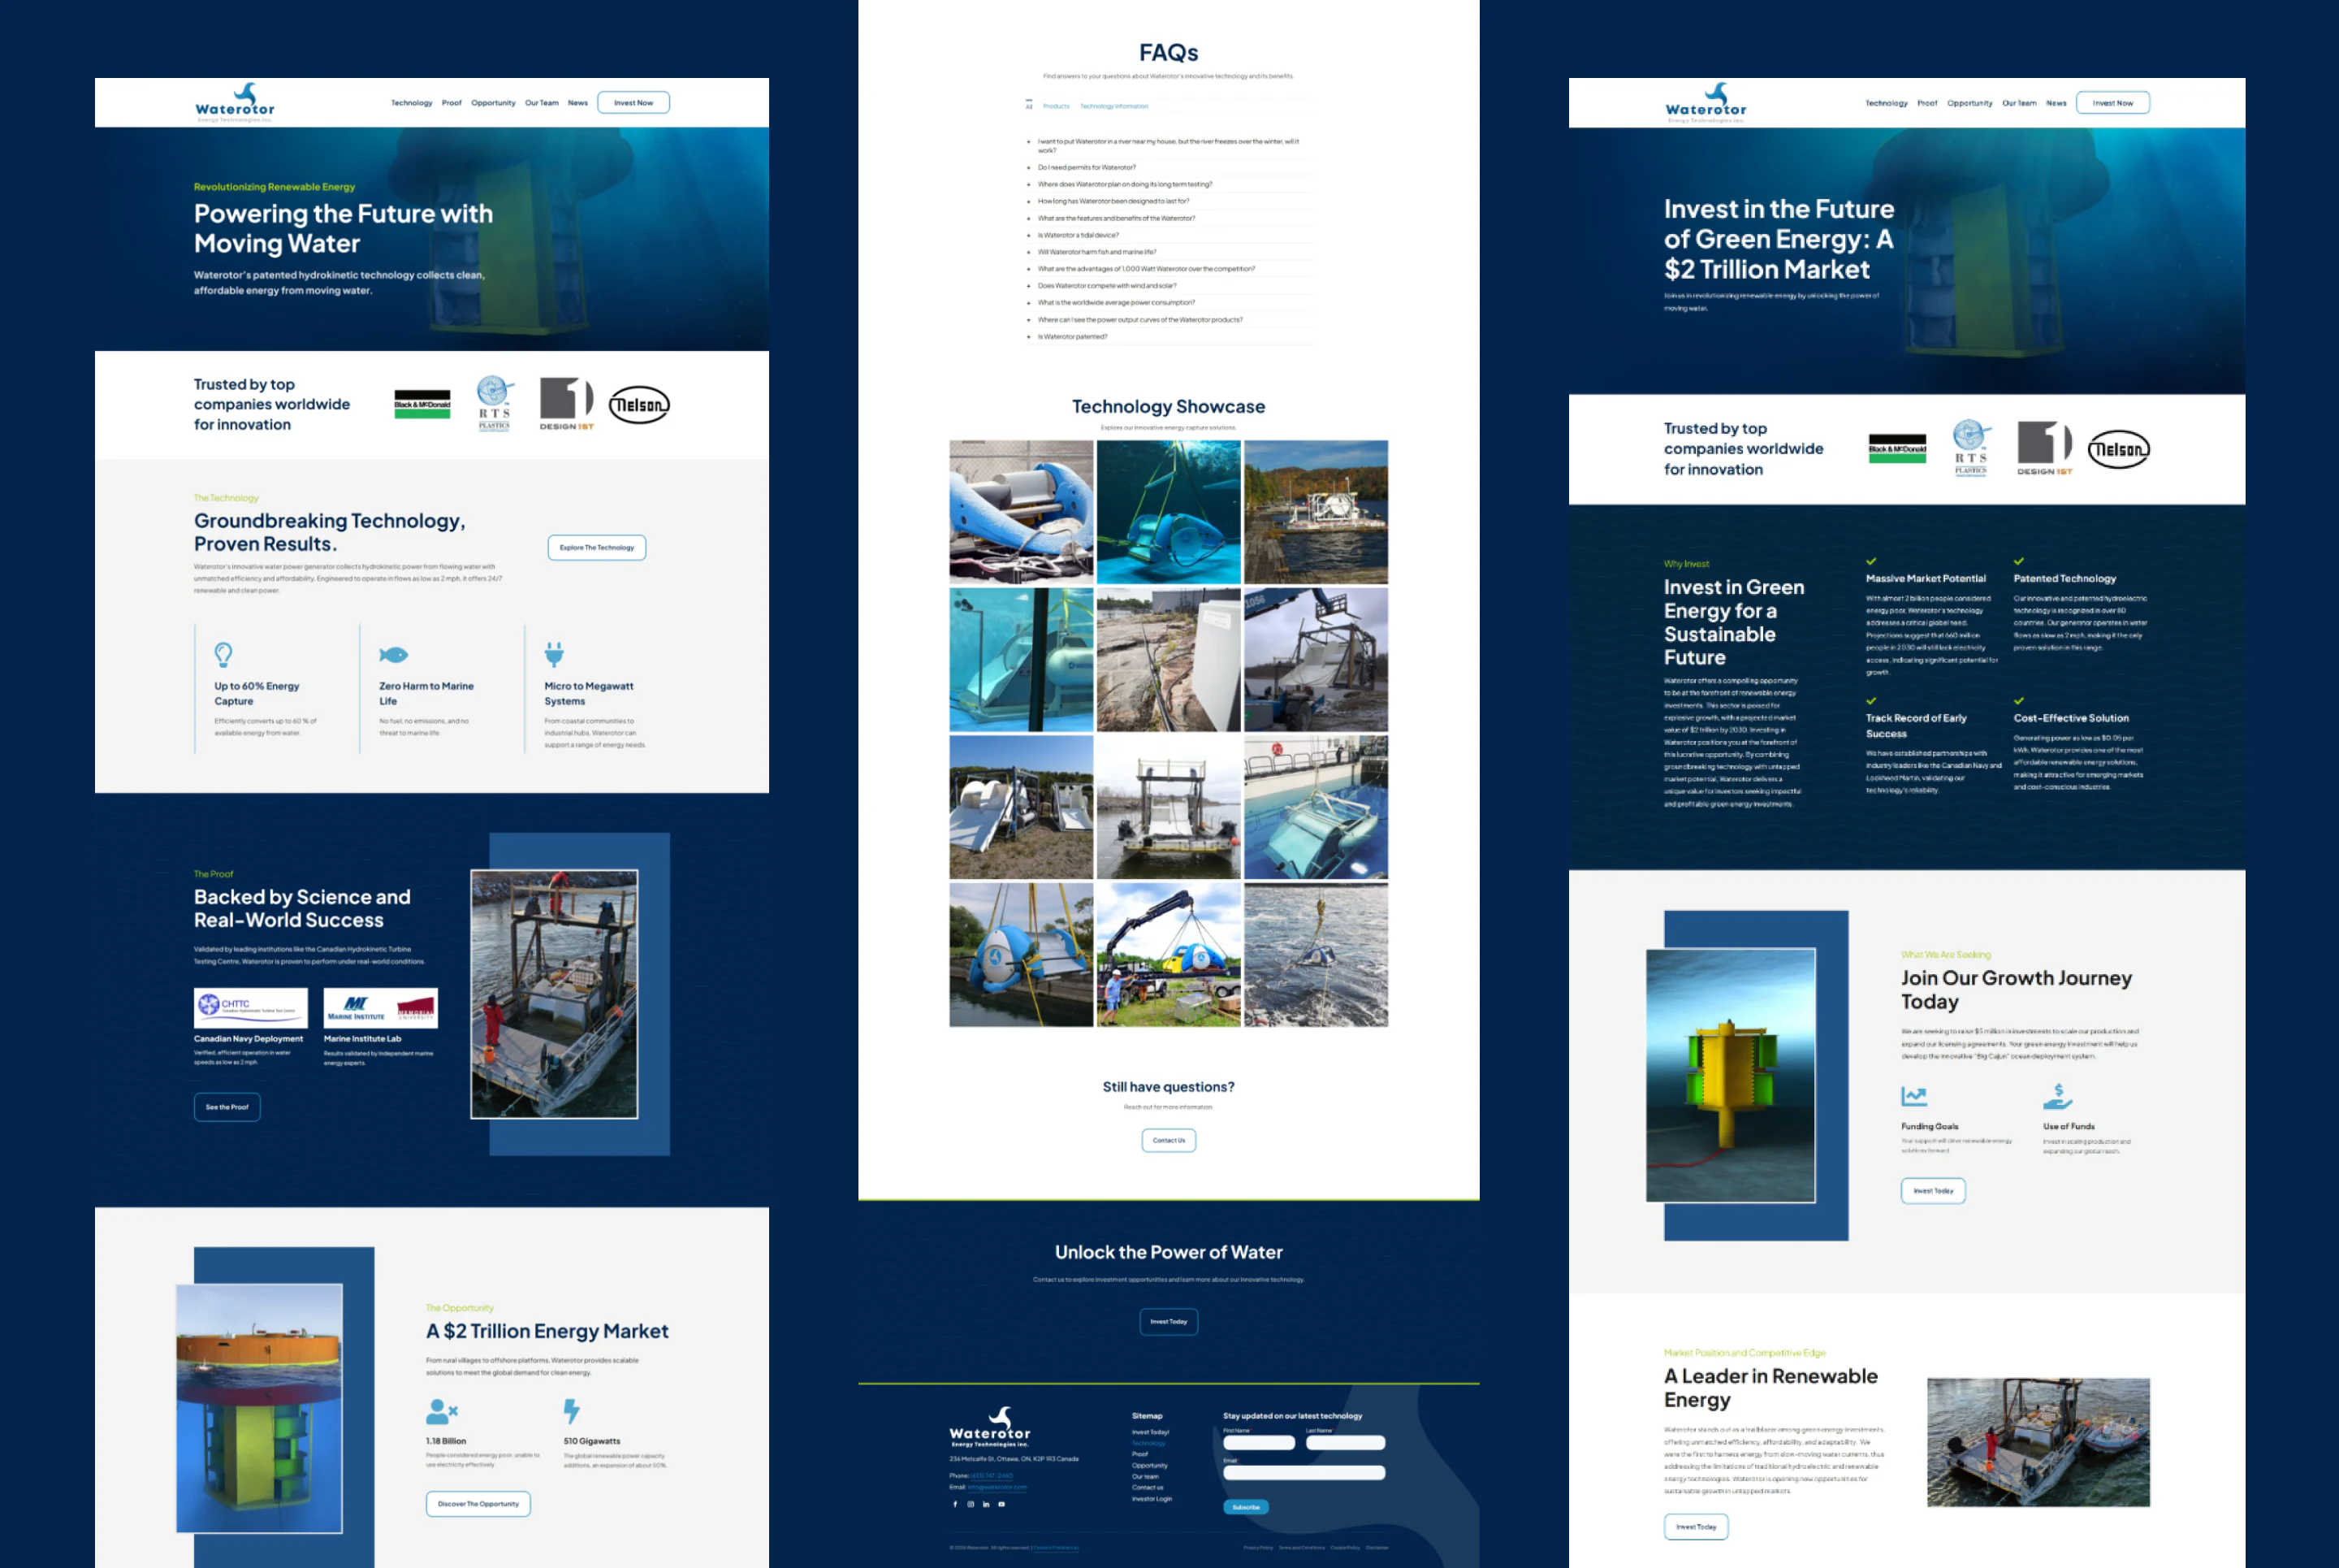The image size is (2339, 1568).
Task: Click Opportunity in left page navigation
Action: [x=493, y=103]
